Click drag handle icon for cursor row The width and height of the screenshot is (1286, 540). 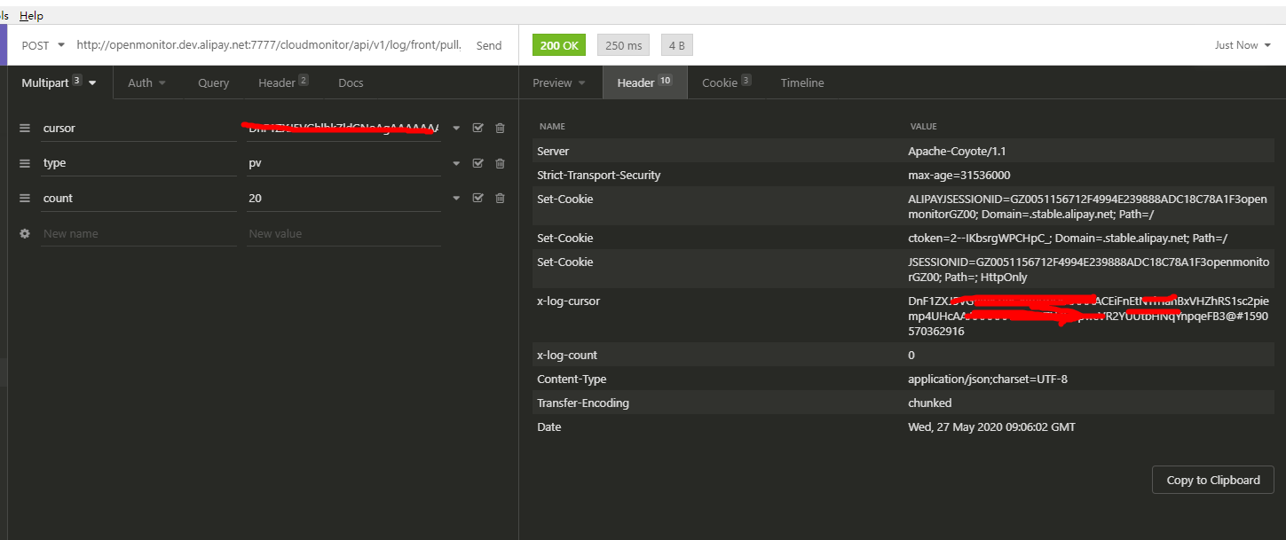pos(25,128)
